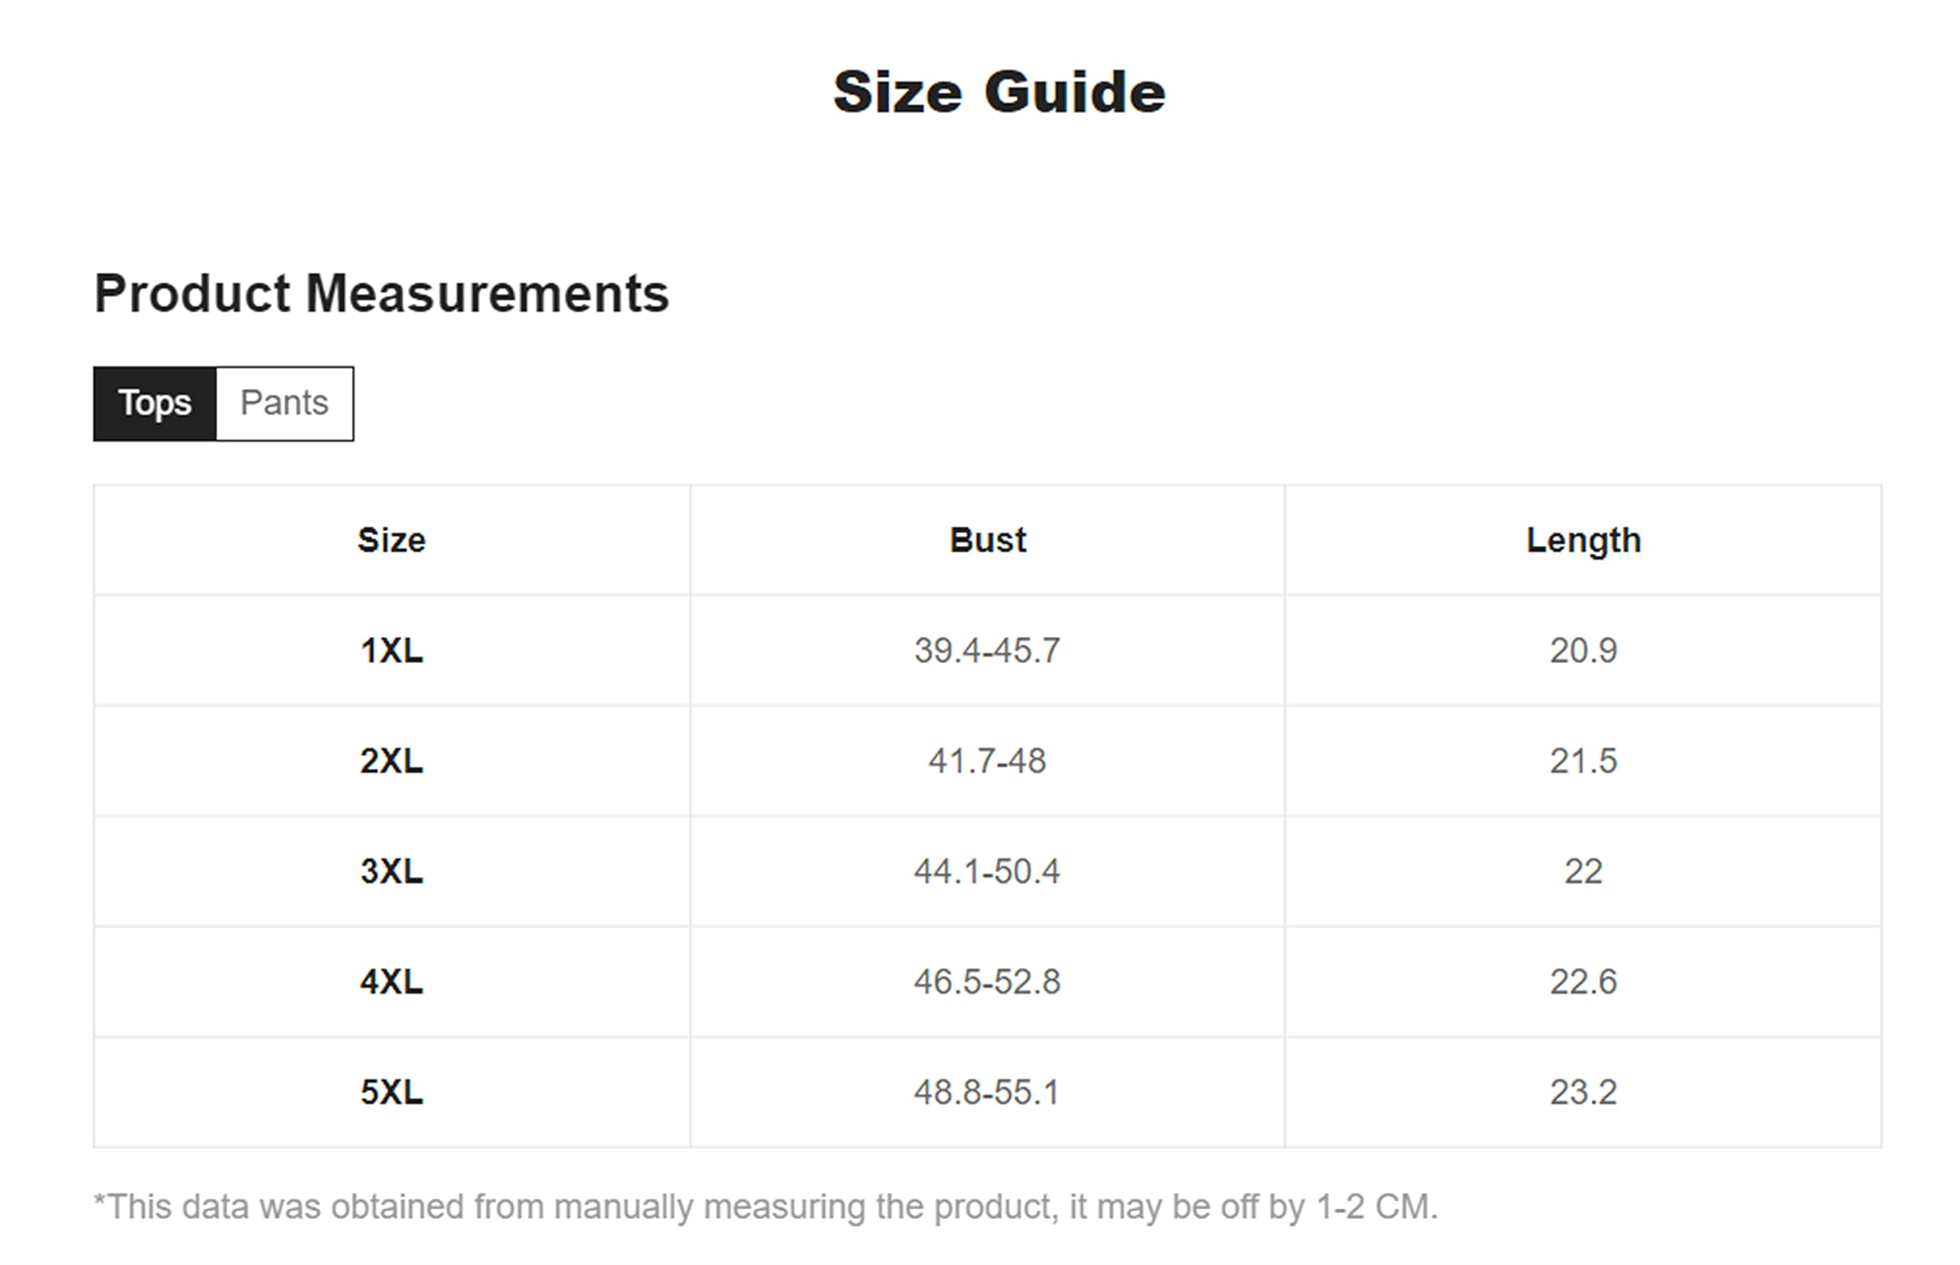Viewport: 1960px width, 1265px height.
Task: Click the Size Guide title
Action: (999, 92)
